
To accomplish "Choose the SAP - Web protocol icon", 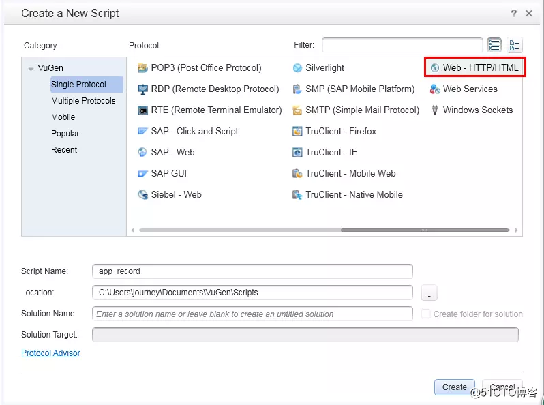I will (142, 152).
